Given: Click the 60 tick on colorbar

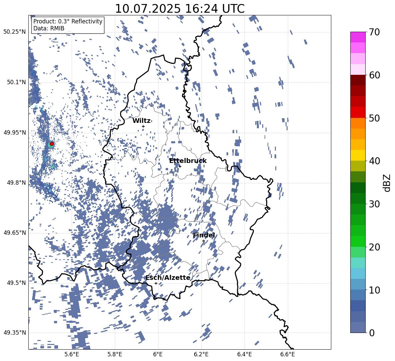Looking at the screenshot, I should pyautogui.click(x=374, y=75).
